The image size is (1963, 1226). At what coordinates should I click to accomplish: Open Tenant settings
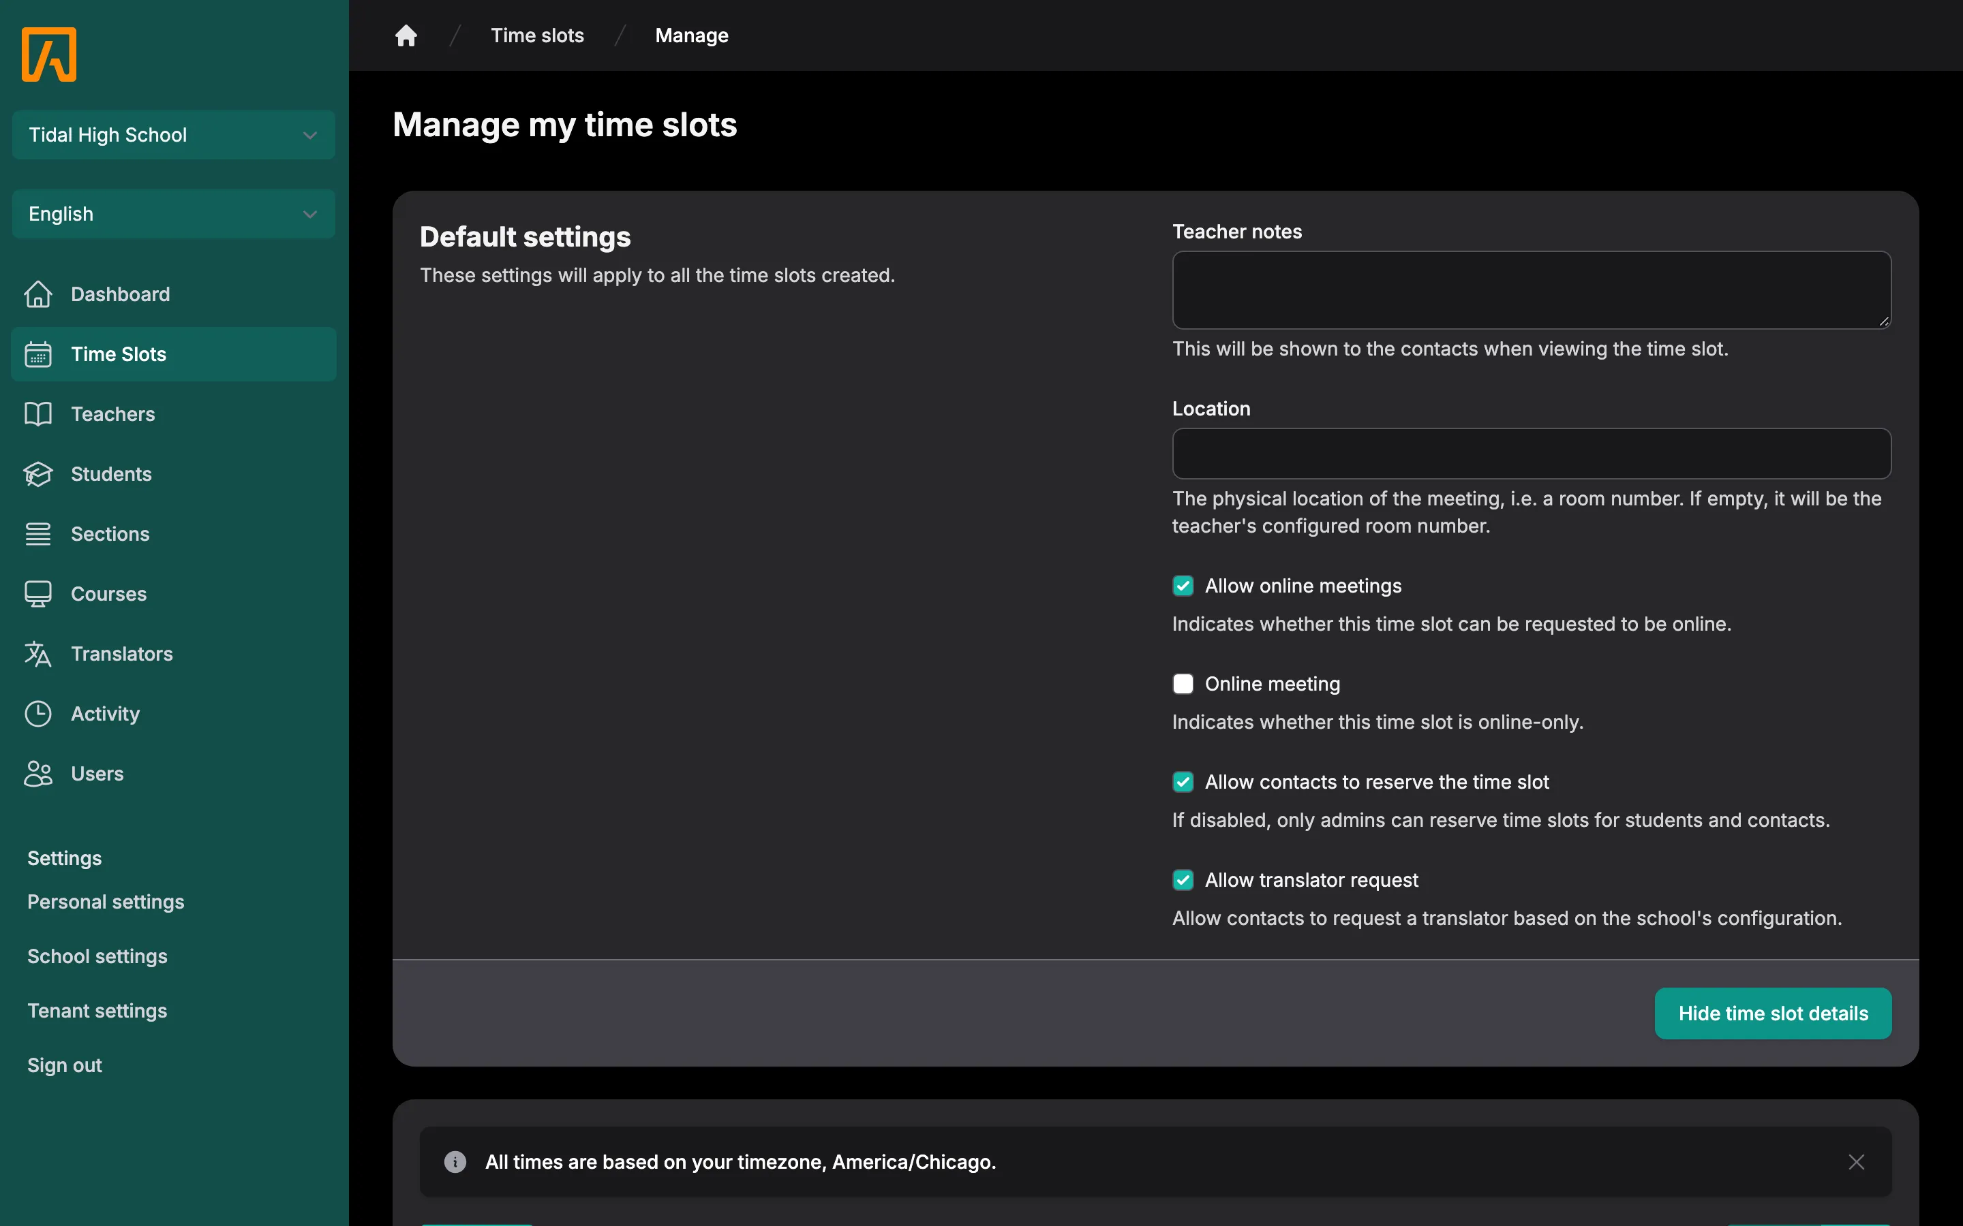click(97, 1011)
